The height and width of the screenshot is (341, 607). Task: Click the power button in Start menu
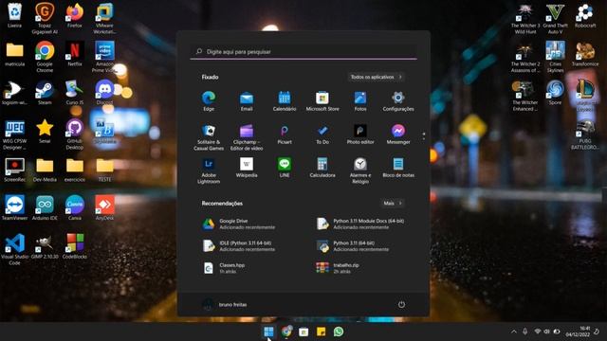click(401, 304)
